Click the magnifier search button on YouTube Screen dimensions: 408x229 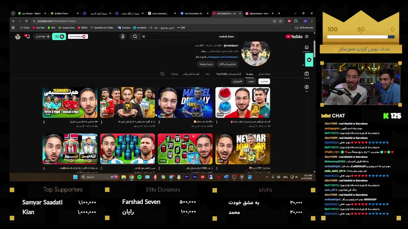coord(135,37)
